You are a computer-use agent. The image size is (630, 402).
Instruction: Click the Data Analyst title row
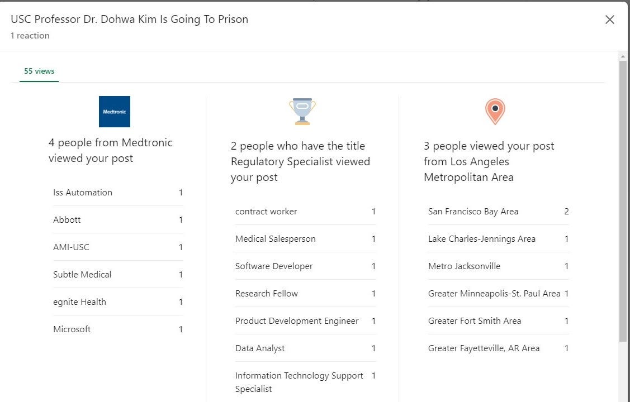(305, 348)
